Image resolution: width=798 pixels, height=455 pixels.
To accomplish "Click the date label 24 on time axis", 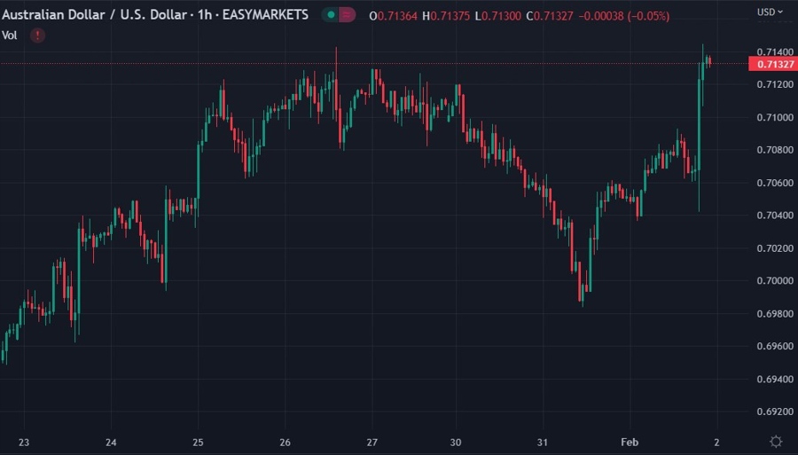I will pyautogui.click(x=111, y=443).
